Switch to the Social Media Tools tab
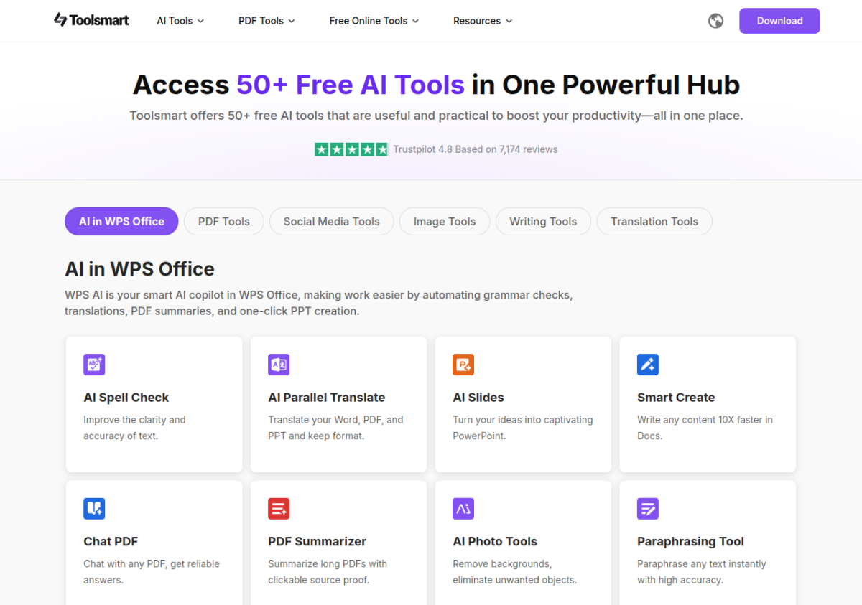The image size is (862, 605). click(x=331, y=222)
